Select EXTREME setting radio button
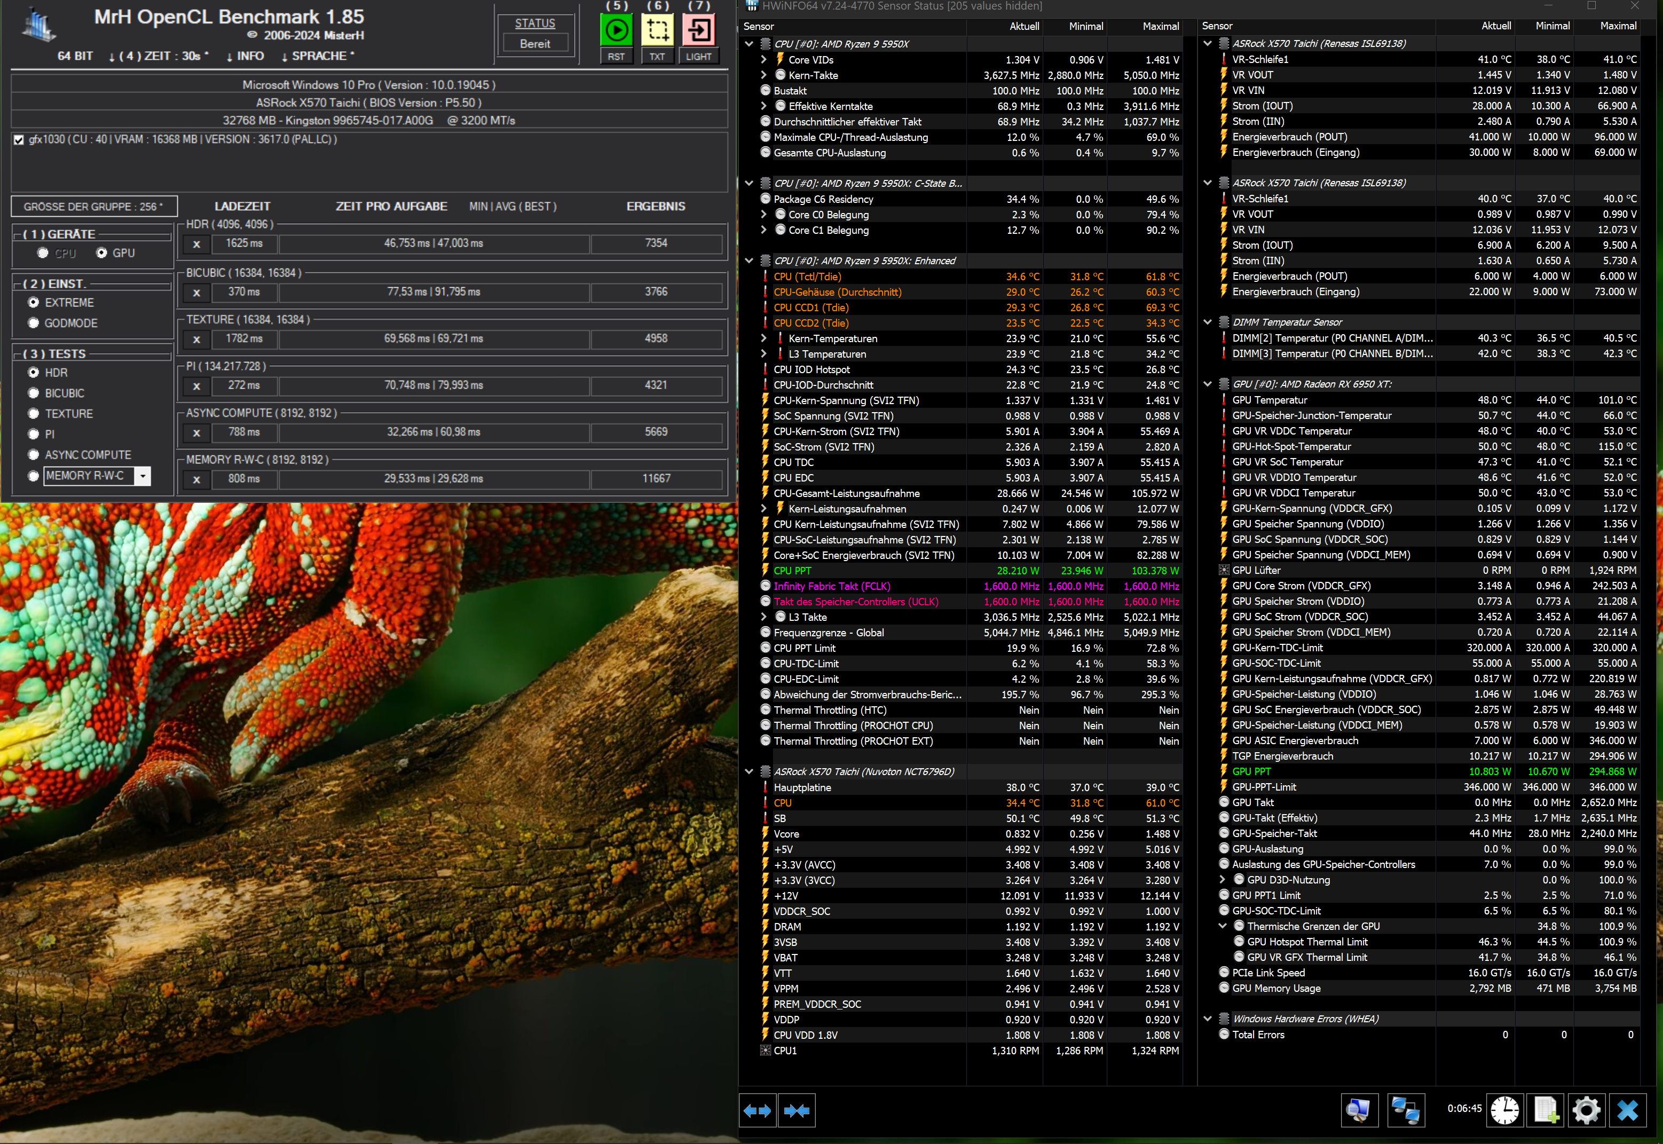The width and height of the screenshot is (1663, 1144). (x=34, y=303)
